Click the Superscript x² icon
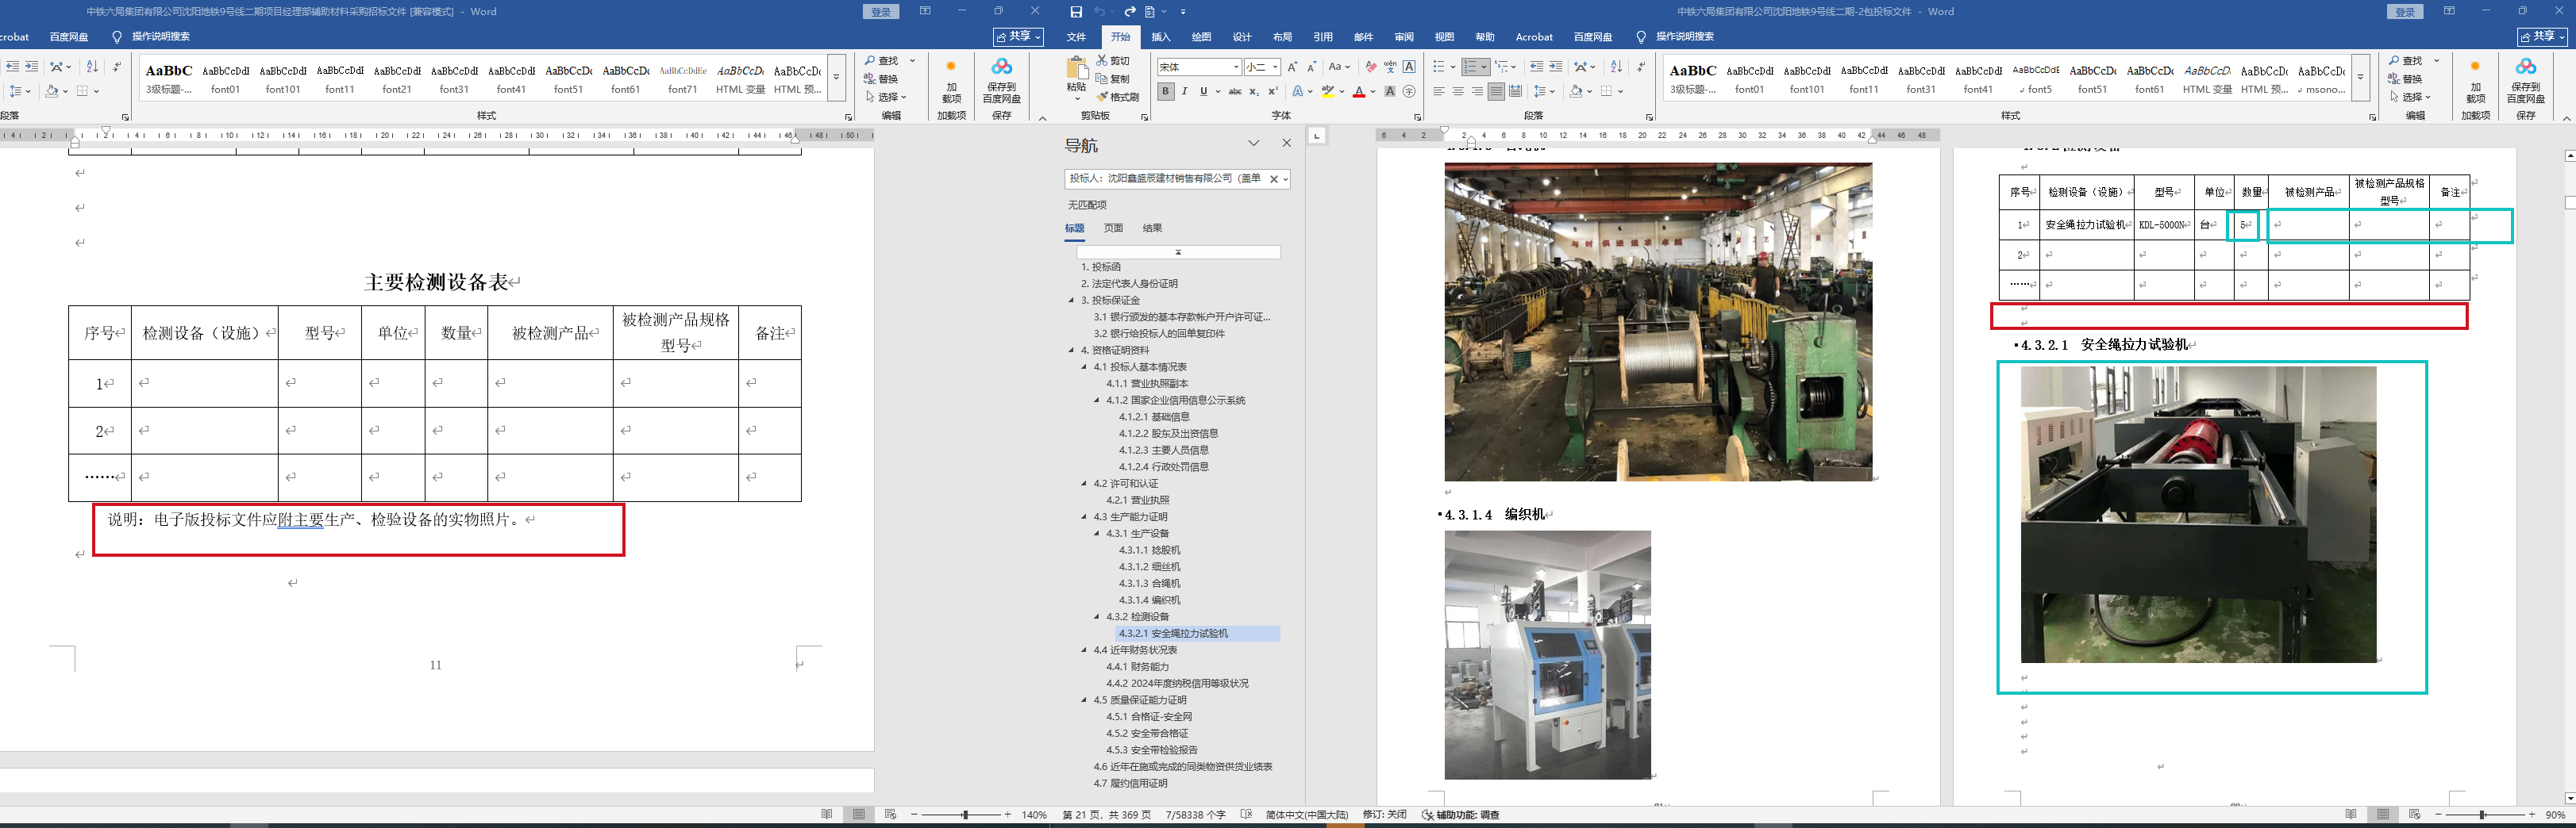This screenshot has width=2576, height=828. [x=1272, y=92]
